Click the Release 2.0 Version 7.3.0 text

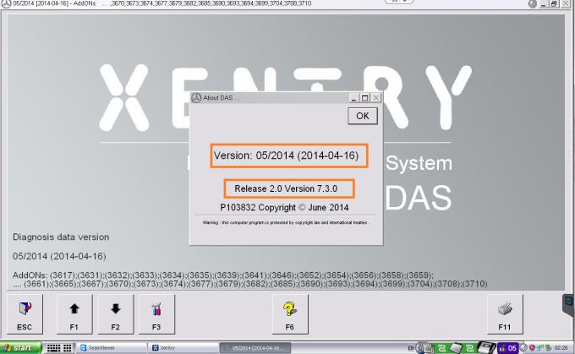click(286, 188)
